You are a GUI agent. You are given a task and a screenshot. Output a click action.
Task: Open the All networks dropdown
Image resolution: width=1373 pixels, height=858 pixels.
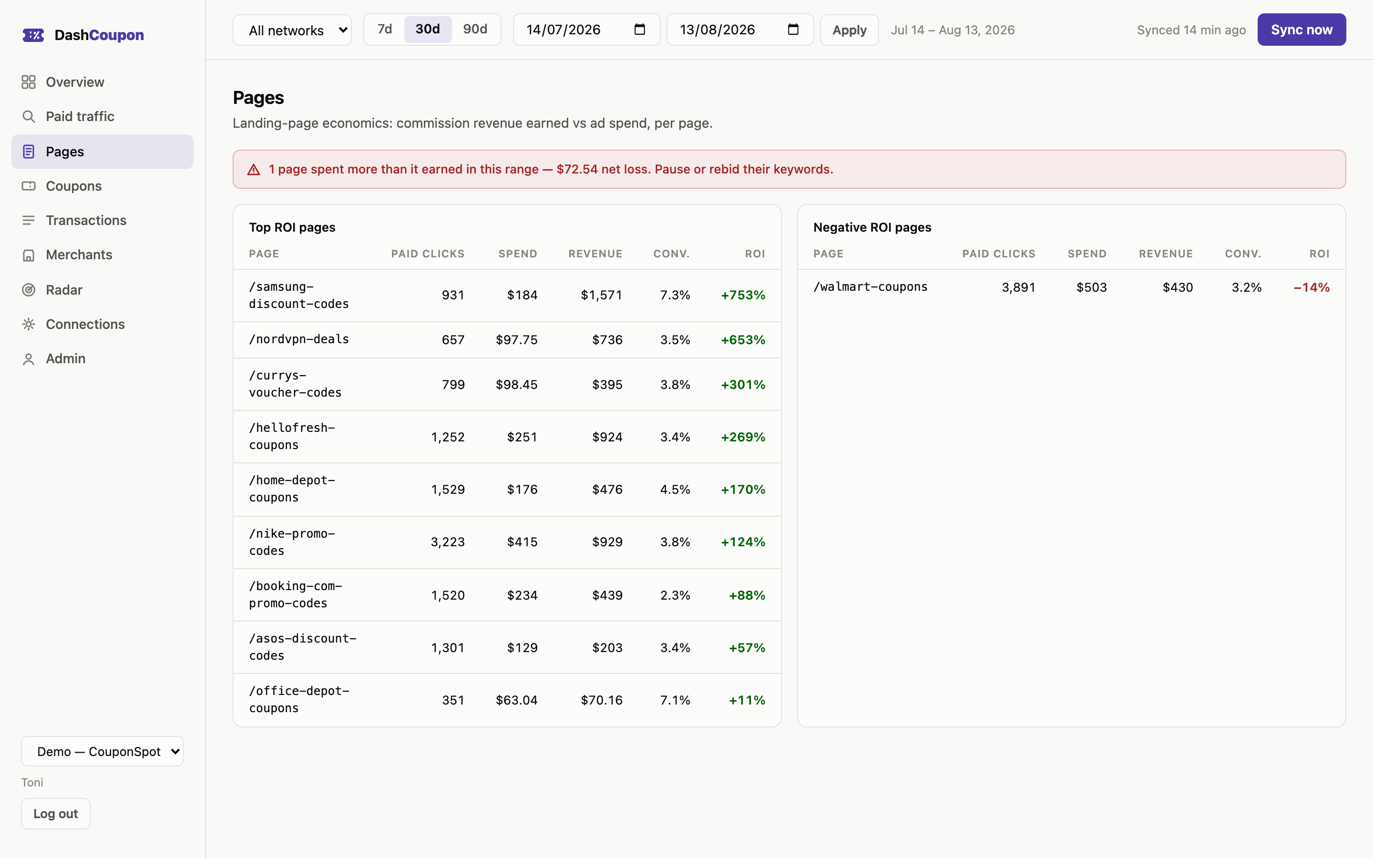(292, 30)
